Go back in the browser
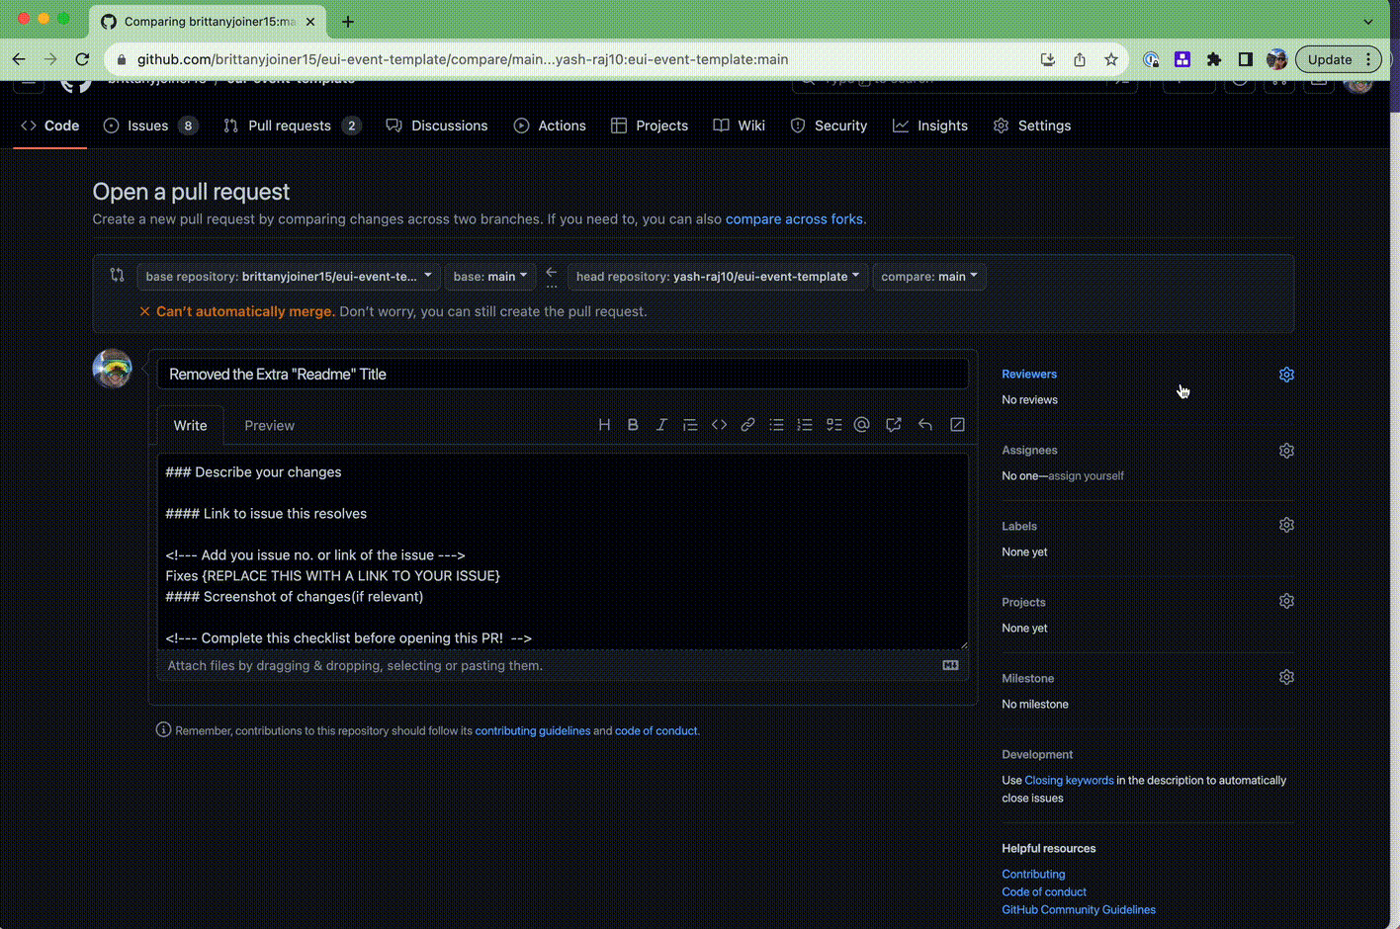 click(19, 59)
